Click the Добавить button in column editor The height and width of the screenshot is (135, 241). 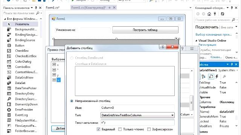58,128
